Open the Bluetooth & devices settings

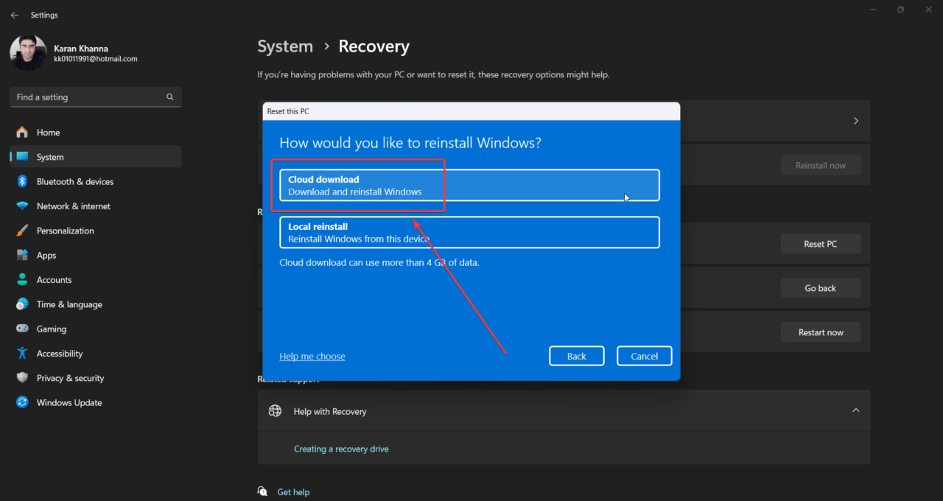74,181
